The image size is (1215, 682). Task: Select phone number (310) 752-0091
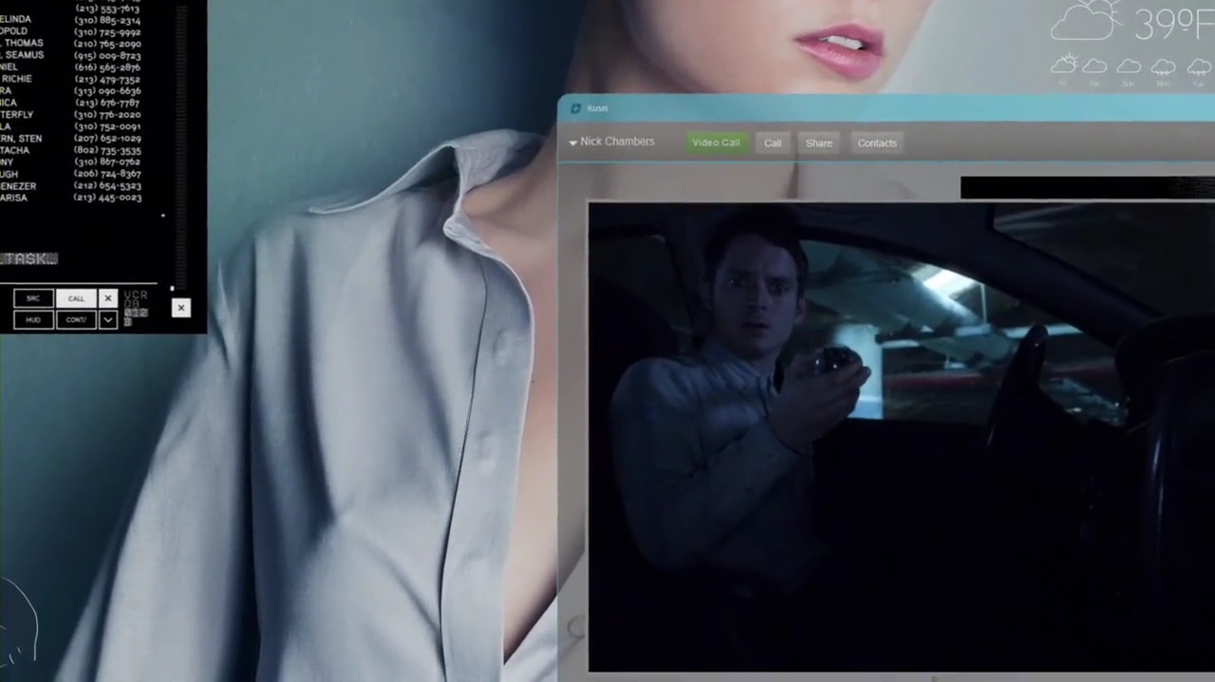107,126
